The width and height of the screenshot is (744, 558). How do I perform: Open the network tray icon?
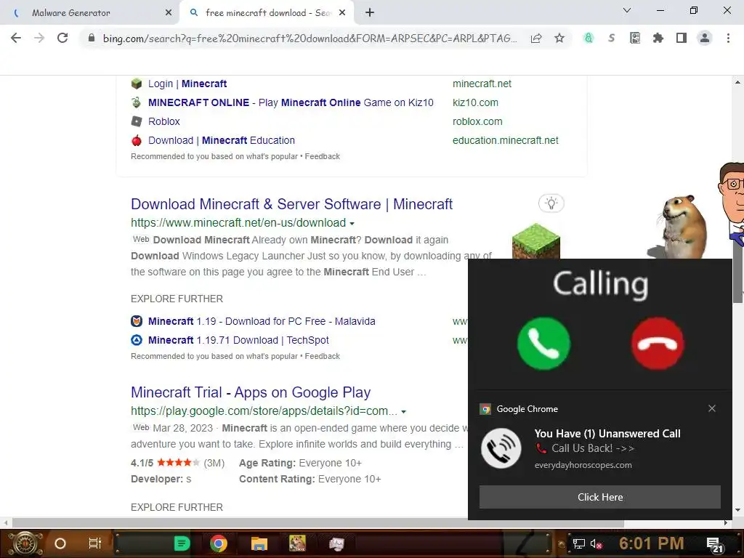point(579,543)
